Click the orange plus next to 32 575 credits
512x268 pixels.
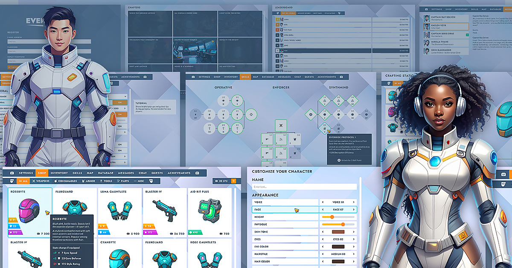(234, 180)
